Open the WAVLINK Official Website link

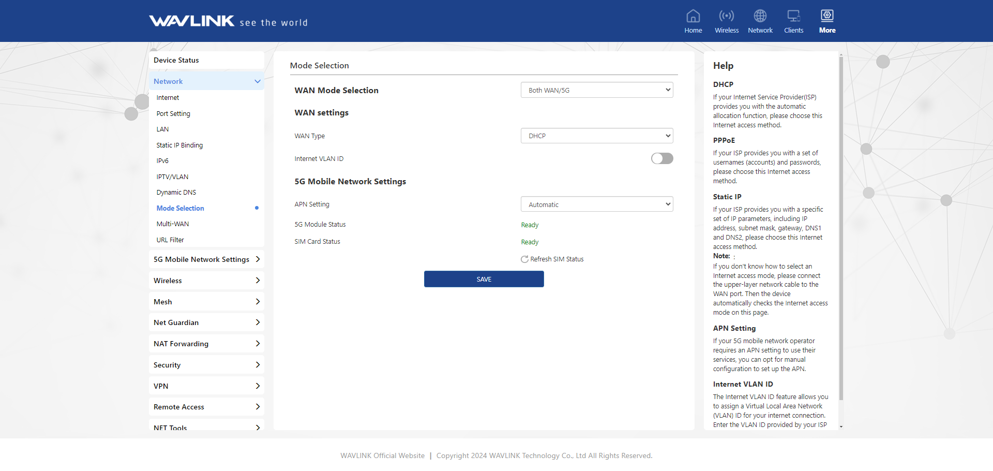(382, 456)
